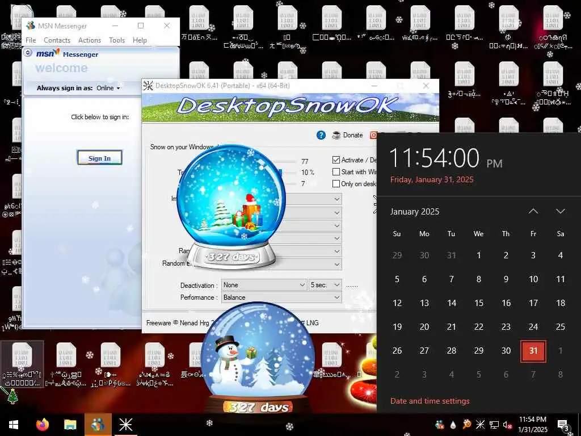
Task: Go to the previous month in calendar
Action: pyautogui.click(x=533, y=211)
